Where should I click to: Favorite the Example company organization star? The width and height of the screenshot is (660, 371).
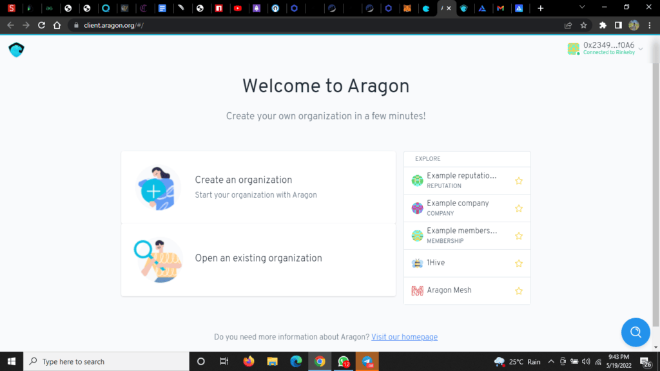click(519, 208)
